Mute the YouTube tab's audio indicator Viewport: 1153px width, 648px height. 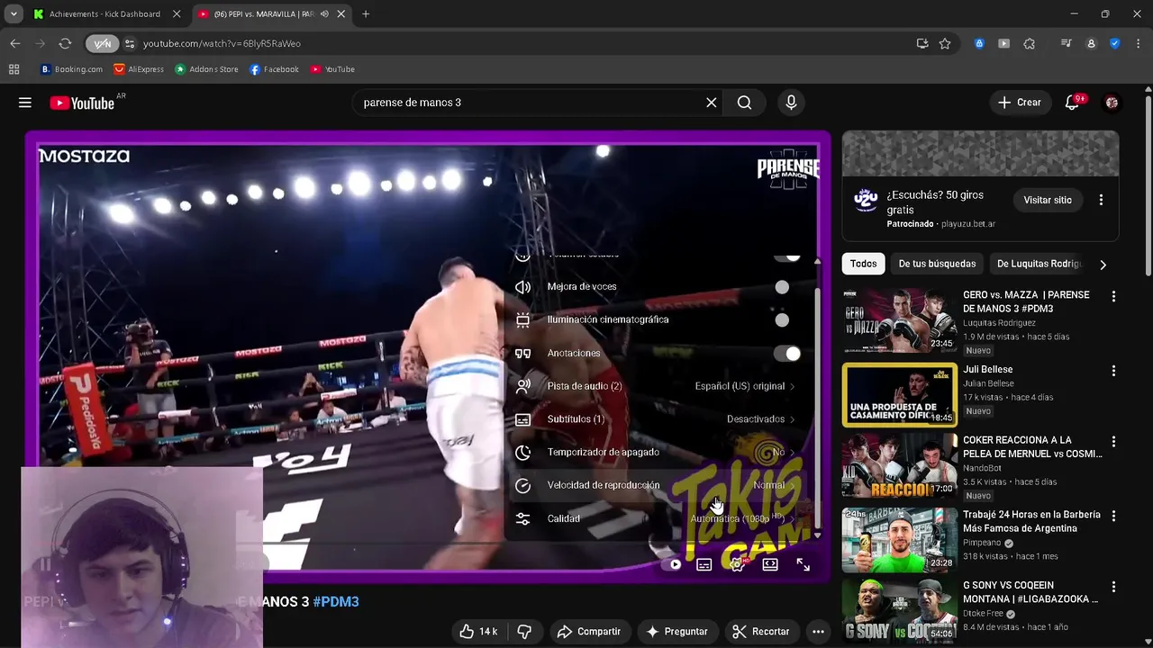[324, 14]
